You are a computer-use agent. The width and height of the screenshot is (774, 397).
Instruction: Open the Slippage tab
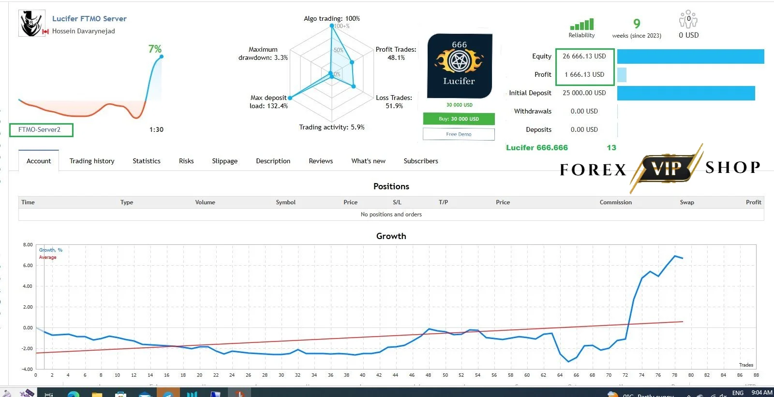point(225,161)
